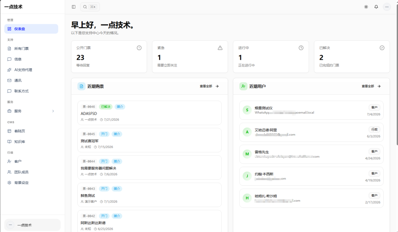Click the warning triangle on 紧急 card

(220, 48)
